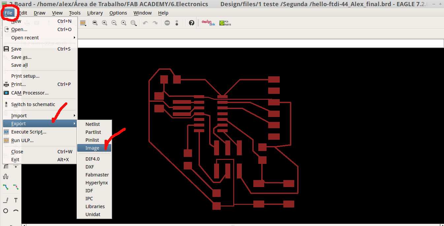Select Hyperlynx export option
Image resolution: width=444 pixels, height=226 pixels.
[94, 183]
